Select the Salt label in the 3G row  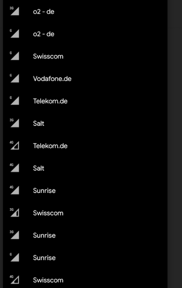pyautogui.click(x=38, y=123)
